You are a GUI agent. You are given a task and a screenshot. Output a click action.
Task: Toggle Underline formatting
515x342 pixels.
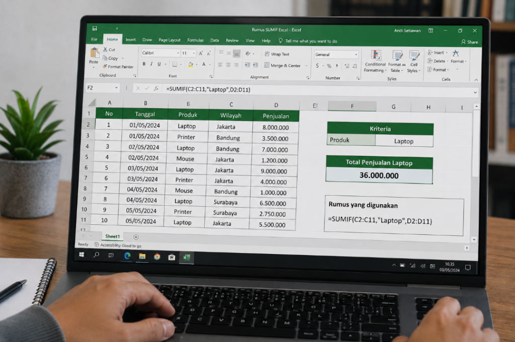click(x=159, y=64)
